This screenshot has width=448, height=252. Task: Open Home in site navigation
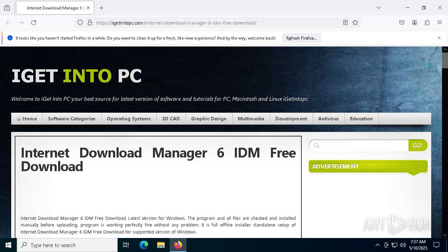[x=27, y=119]
